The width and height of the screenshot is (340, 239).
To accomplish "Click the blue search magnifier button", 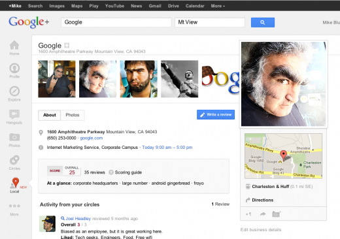I will (x=263, y=22).
